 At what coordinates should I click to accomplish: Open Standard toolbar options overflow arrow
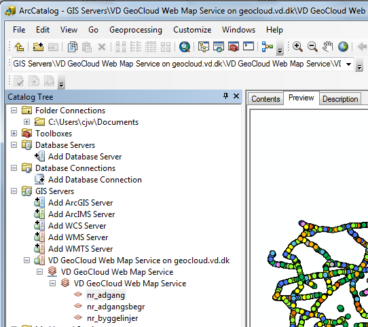[280, 47]
